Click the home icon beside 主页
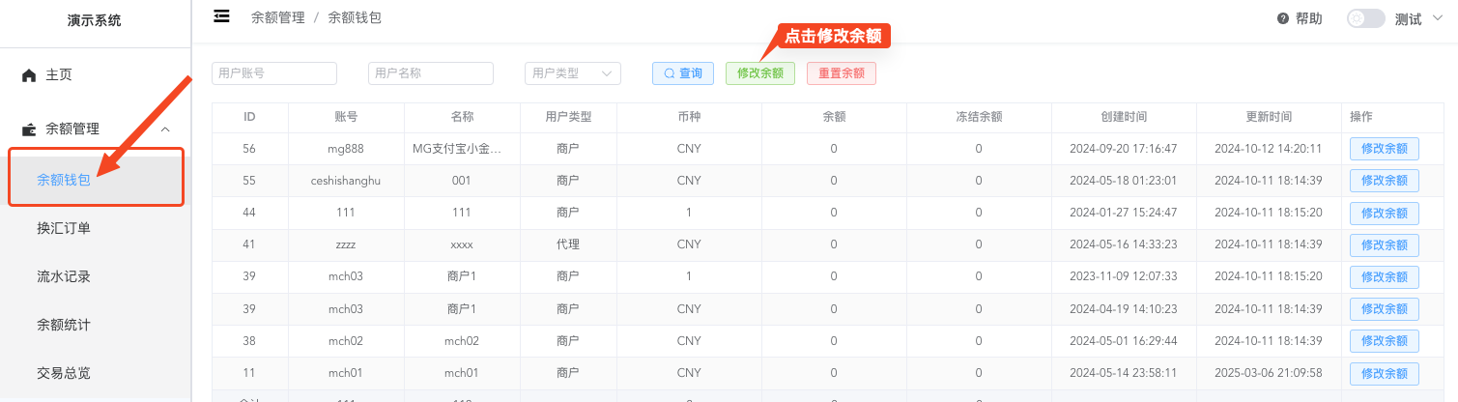 click(29, 74)
